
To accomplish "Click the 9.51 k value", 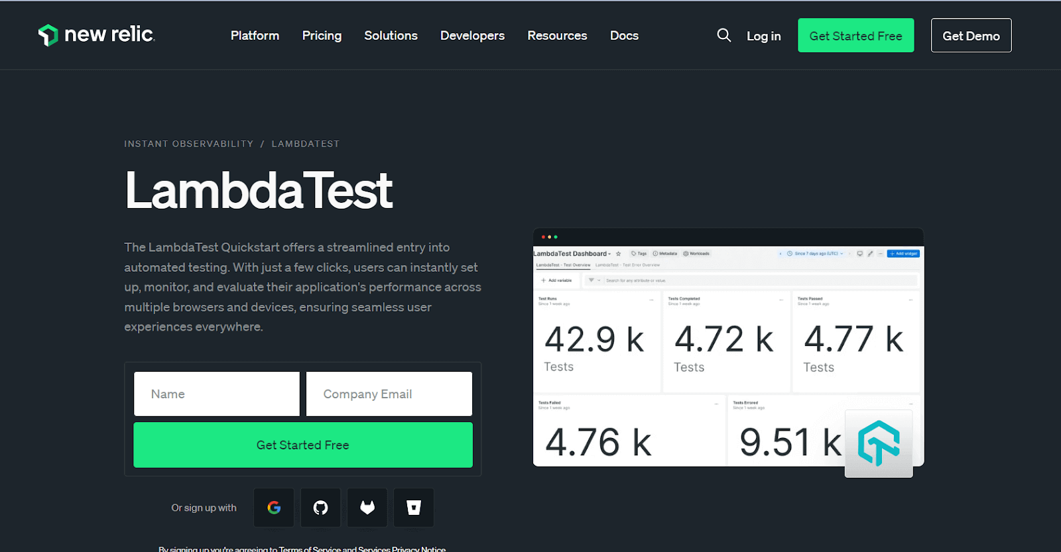I will [x=790, y=443].
